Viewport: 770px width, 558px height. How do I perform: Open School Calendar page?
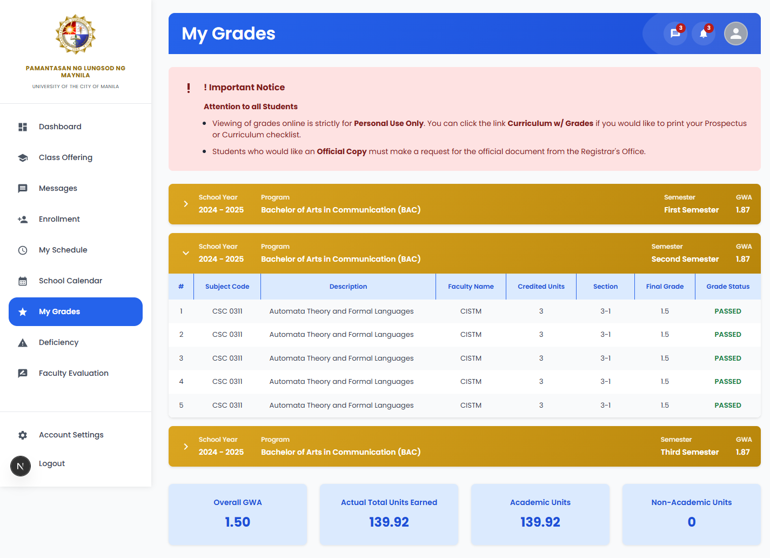(76, 281)
